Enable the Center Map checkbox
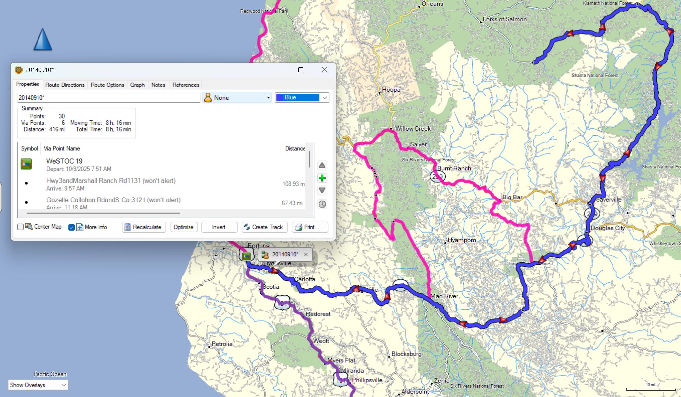 [x=21, y=227]
